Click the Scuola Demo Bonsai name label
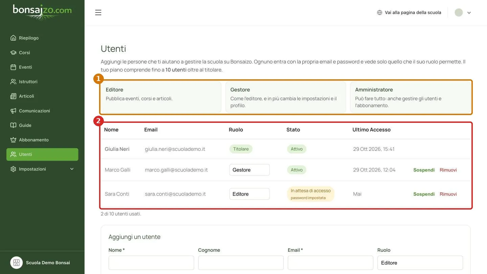Viewport: 487px width, 274px height. pyautogui.click(x=48, y=263)
